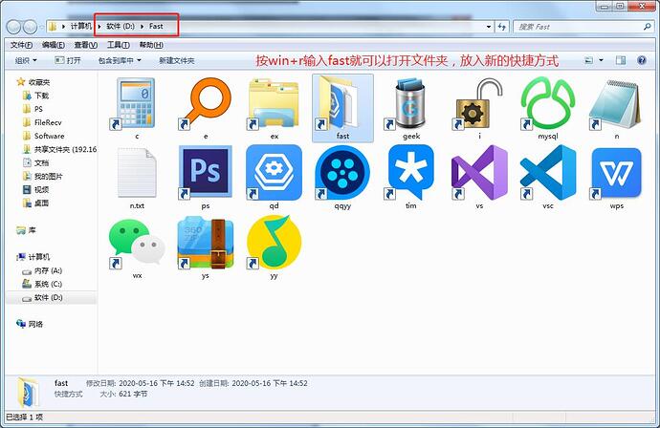Go forward with the forward arrow button
The image size is (660, 428).
tap(30, 27)
